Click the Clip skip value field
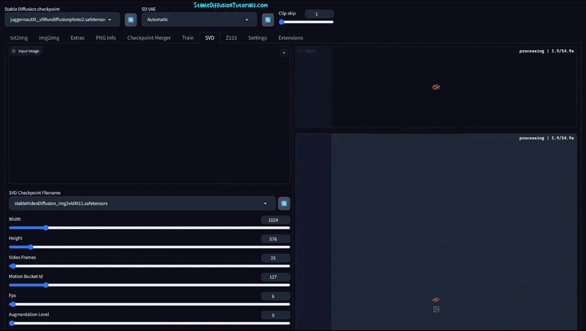 pos(319,14)
